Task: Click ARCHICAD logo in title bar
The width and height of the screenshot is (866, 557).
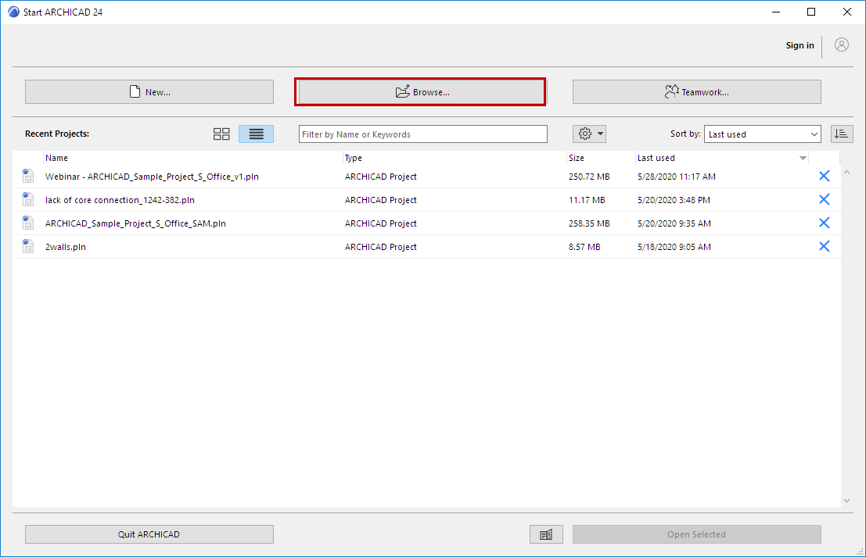Action: (13, 12)
